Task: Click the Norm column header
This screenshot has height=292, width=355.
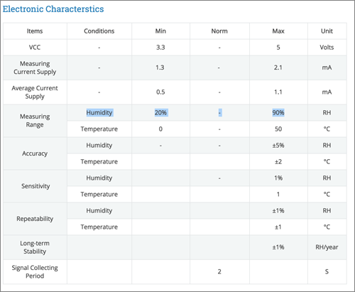Action: pos(219,31)
